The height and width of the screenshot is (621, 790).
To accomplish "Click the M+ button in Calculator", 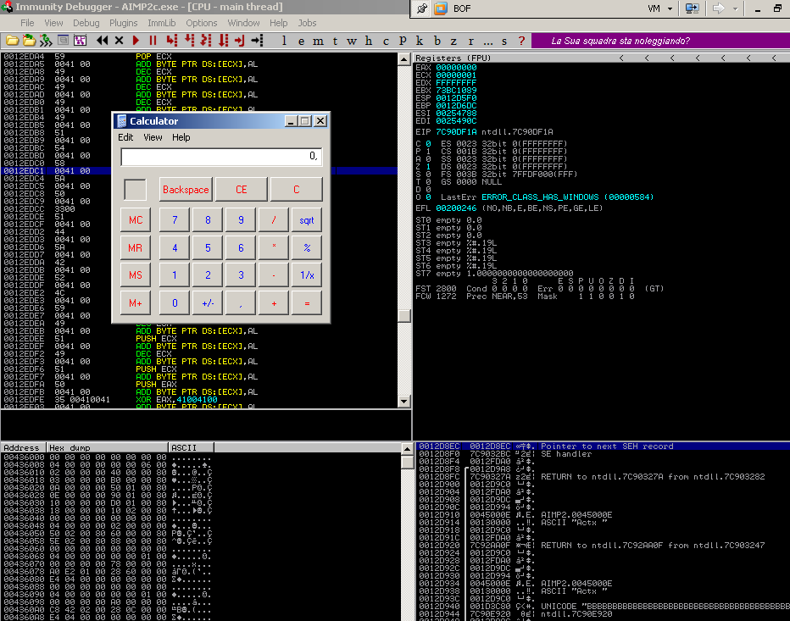I will [x=136, y=303].
